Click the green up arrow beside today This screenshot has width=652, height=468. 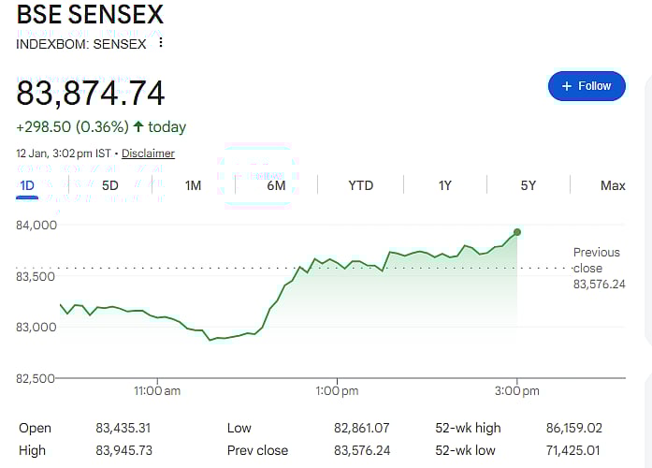coord(138,126)
